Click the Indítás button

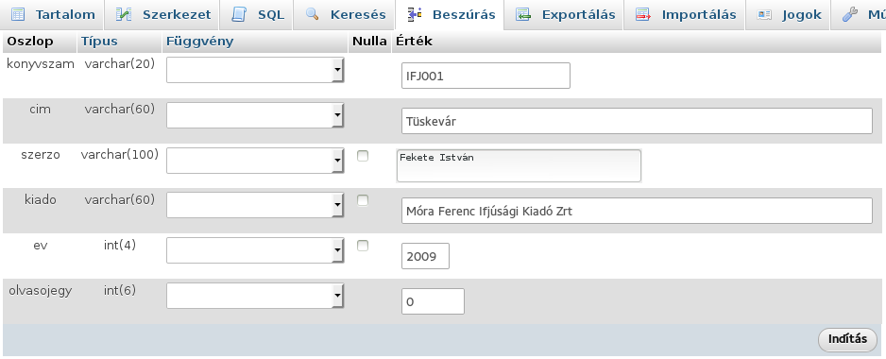(847, 339)
